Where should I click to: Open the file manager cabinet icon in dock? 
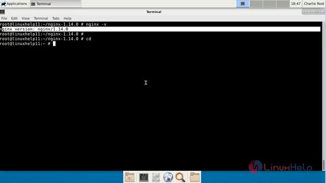point(156,177)
